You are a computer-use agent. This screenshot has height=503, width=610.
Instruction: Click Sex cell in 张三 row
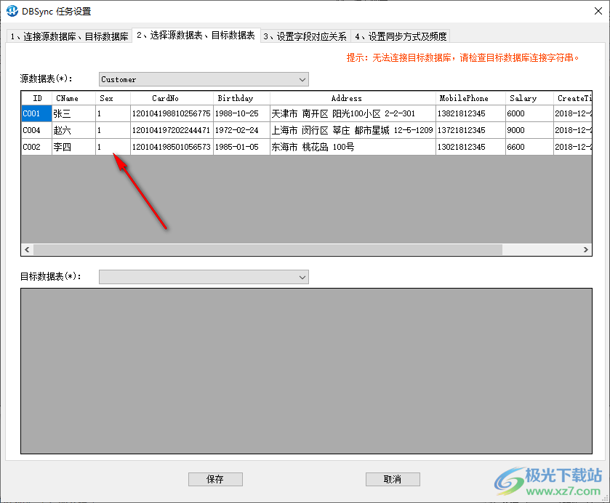point(113,113)
